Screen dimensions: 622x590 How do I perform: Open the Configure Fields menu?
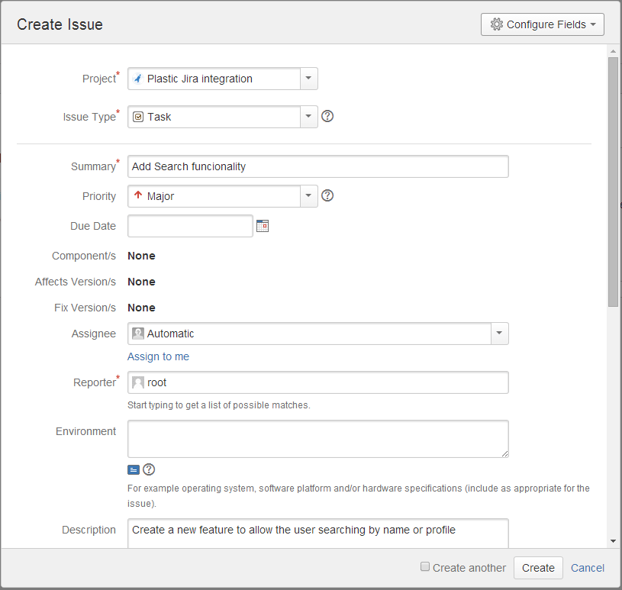(x=543, y=24)
